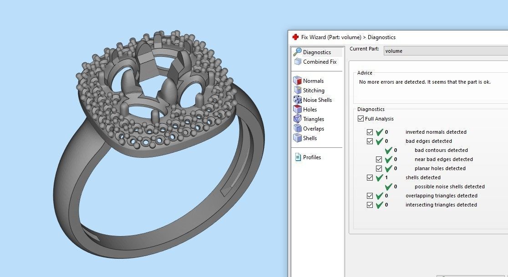Click the Normals cube icon
The image size is (508, 277).
(x=297, y=81)
